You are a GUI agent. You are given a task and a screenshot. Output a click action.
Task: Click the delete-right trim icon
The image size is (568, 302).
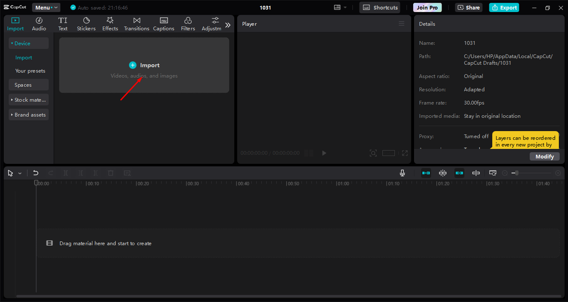click(95, 173)
